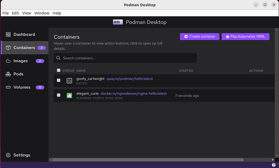The image size is (279, 168).
Task: Click the Settings gear icon
Action: point(8,155)
